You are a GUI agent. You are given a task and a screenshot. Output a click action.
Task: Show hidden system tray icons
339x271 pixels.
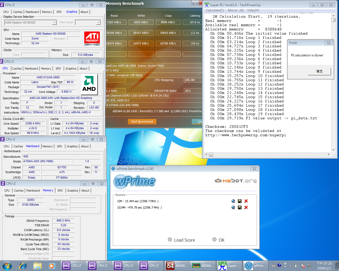pyautogui.click(x=290, y=266)
